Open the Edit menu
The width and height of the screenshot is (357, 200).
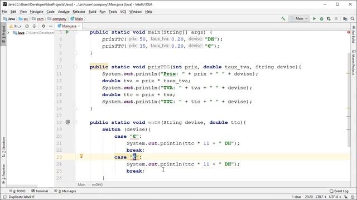tap(13, 12)
